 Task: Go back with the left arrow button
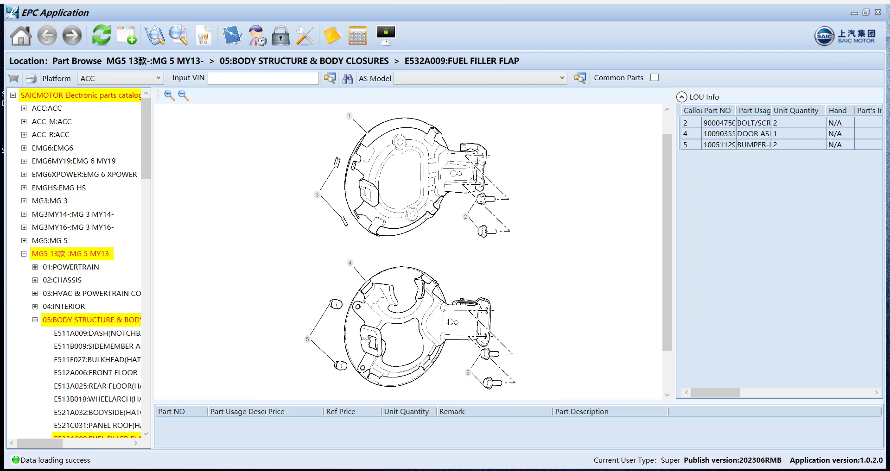[x=47, y=36]
